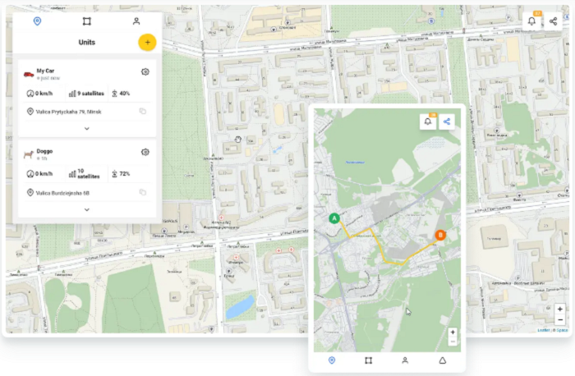Screen dimensions: 575x376
Task: Click the yellow add unit plus button
Action: [147, 42]
